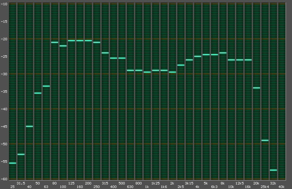Select the peak marker in the 315 Hz band

(105, 53)
